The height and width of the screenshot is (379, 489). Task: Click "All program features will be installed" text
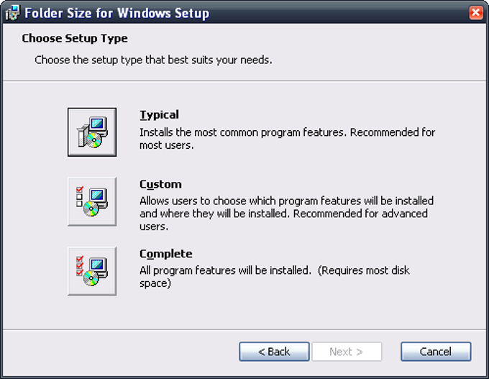pyautogui.click(x=224, y=270)
